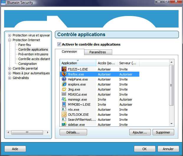
Task: Open Pare-feu in the tree
Action: pyautogui.click(x=24, y=45)
